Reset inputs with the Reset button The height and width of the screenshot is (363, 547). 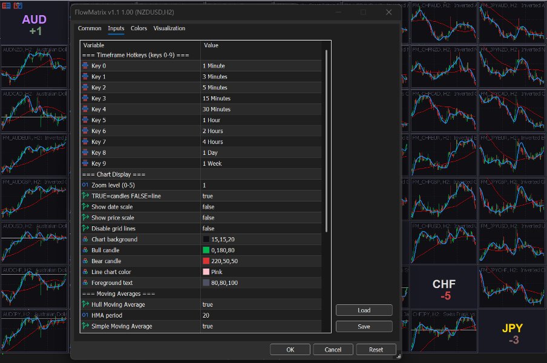pos(376,350)
